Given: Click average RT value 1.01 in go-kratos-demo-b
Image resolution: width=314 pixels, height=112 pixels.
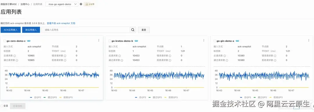Looking at the screenshot, I should coord(183,51).
